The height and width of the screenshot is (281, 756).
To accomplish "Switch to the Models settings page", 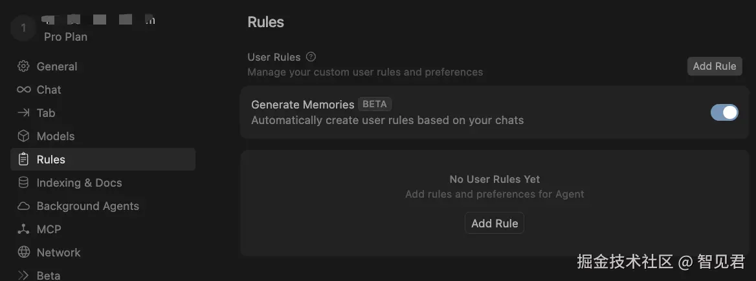I will [56, 136].
